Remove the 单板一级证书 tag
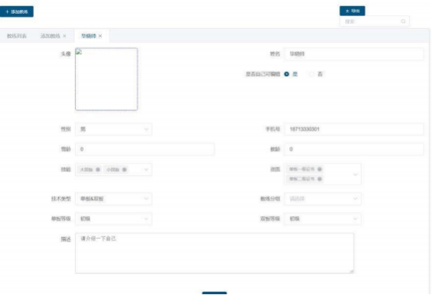This screenshot has width=432, height=295. (x=319, y=169)
